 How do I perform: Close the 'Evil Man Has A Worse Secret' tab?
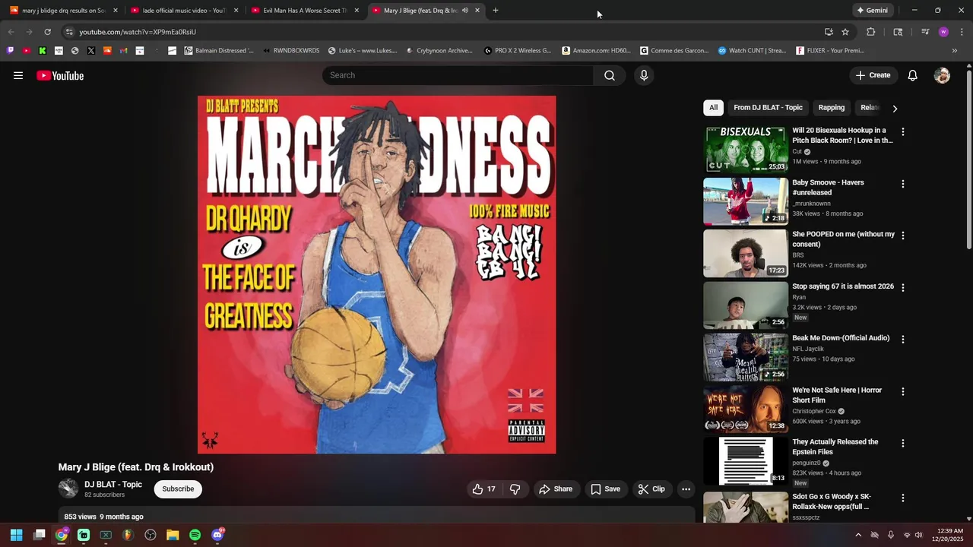tap(357, 11)
